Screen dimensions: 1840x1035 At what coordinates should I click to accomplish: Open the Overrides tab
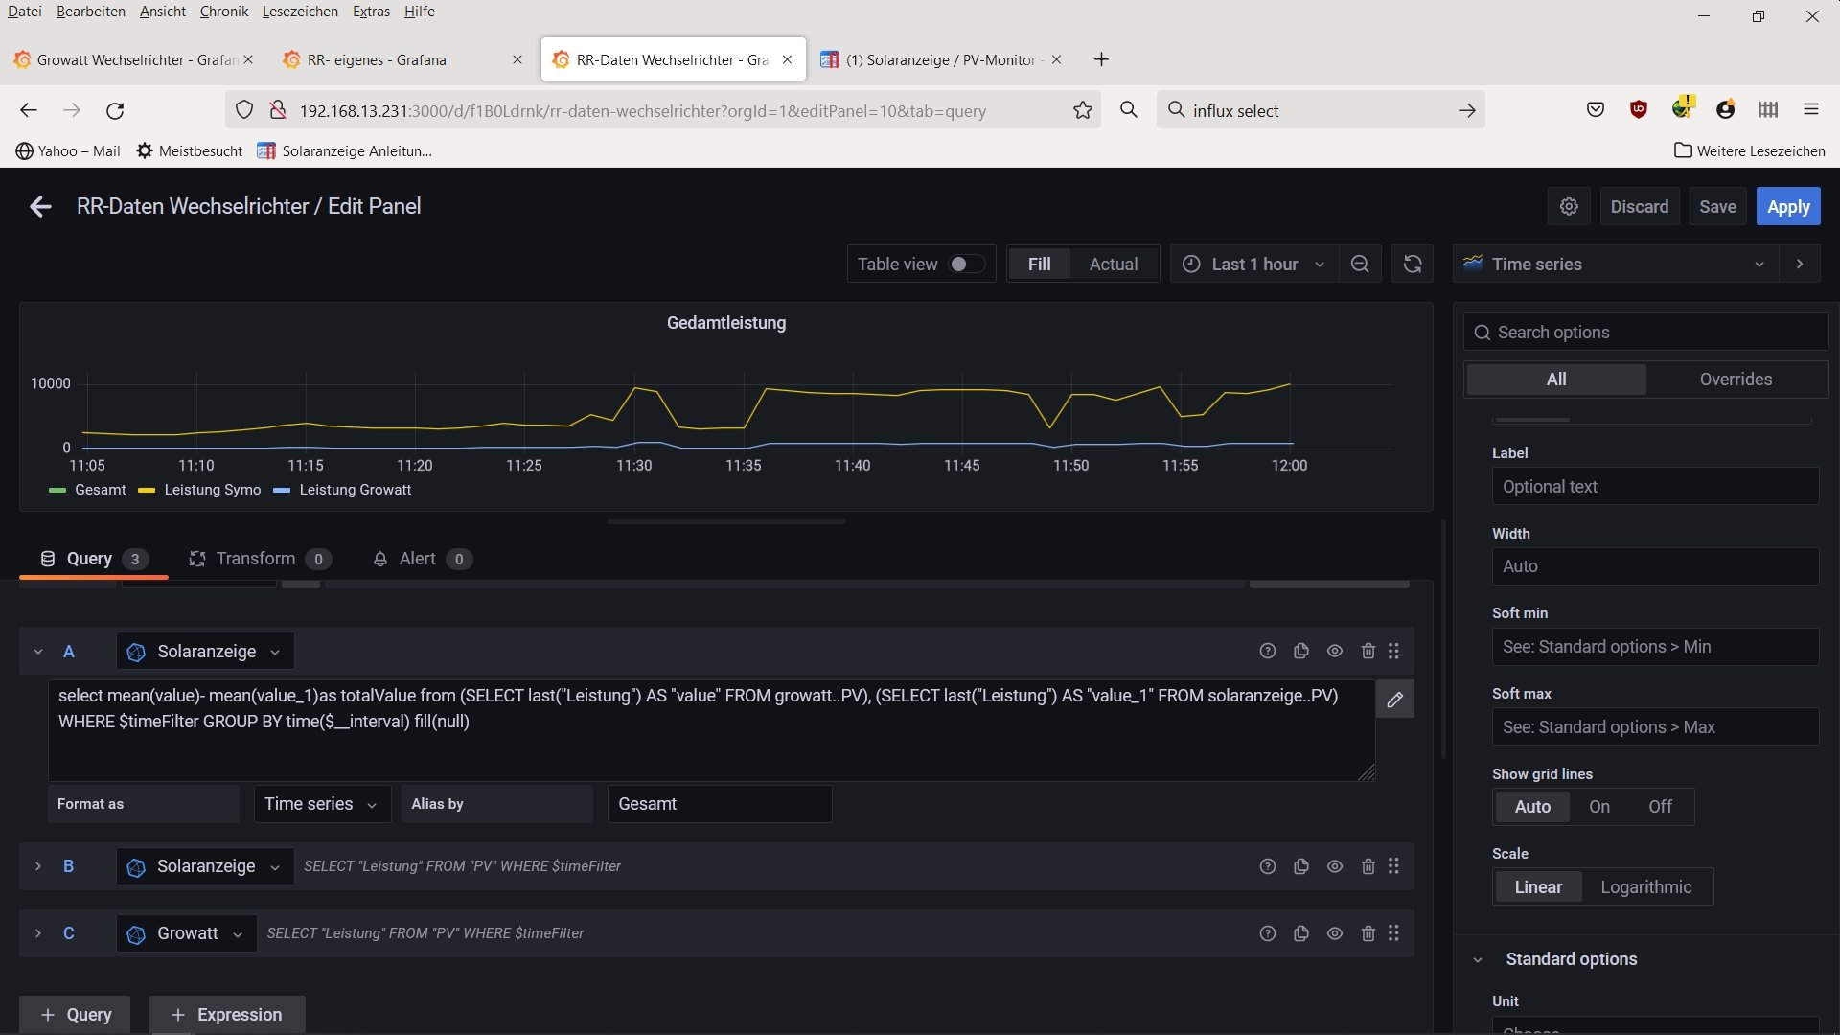(x=1735, y=379)
